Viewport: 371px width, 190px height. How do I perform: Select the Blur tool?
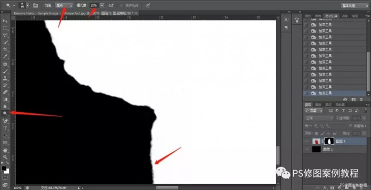(x=5, y=107)
